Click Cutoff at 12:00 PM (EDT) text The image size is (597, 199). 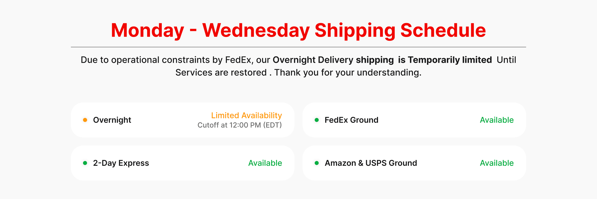(240, 125)
